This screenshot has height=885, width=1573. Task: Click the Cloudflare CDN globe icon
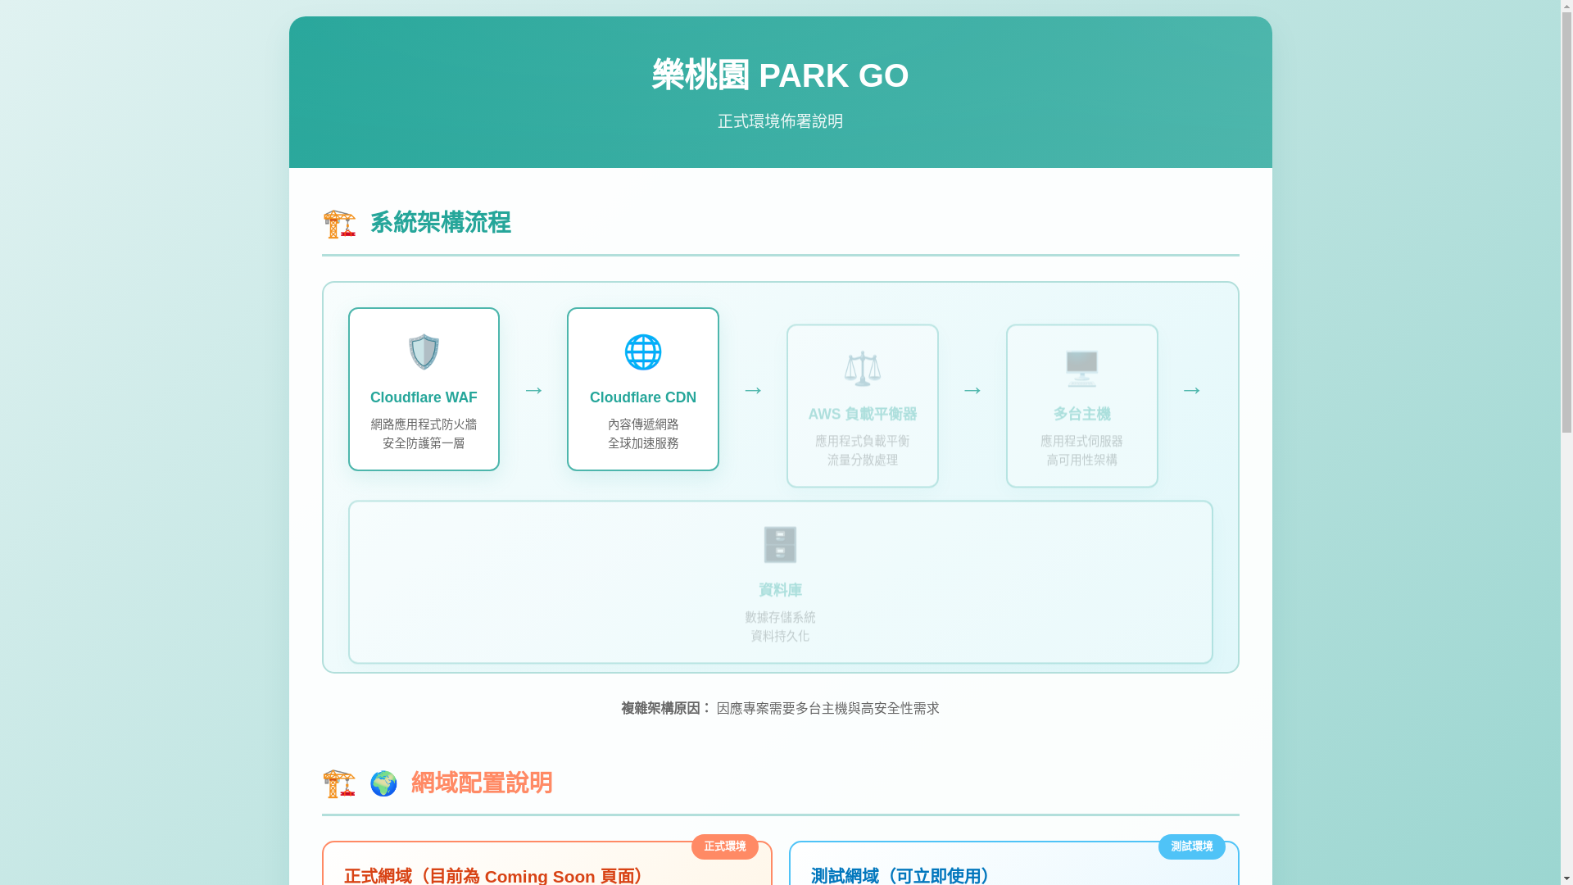coord(643,352)
